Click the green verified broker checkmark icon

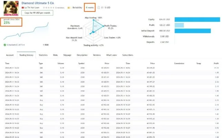pos(5,45)
